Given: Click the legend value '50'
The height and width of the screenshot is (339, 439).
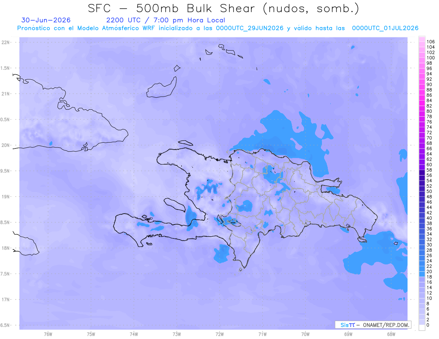Looking at the screenshot, I should coord(429,191).
